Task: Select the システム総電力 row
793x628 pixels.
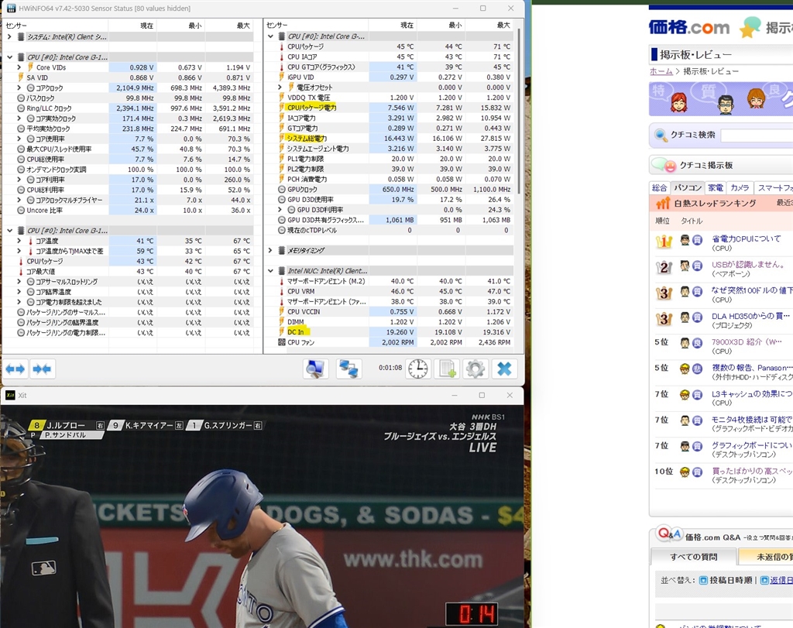Action: click(x=395, y=138)
